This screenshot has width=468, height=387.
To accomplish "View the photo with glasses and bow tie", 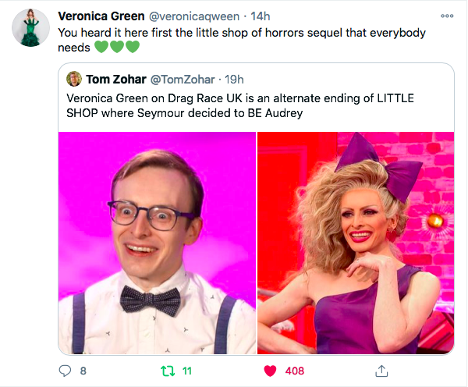I will [x=158, y=243].
